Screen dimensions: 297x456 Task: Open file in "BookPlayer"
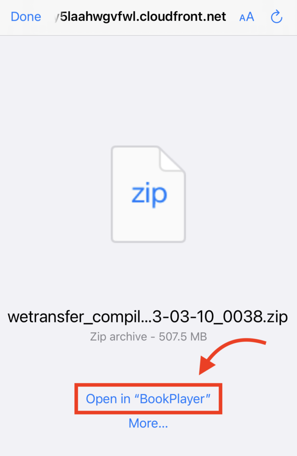(148, 399)
